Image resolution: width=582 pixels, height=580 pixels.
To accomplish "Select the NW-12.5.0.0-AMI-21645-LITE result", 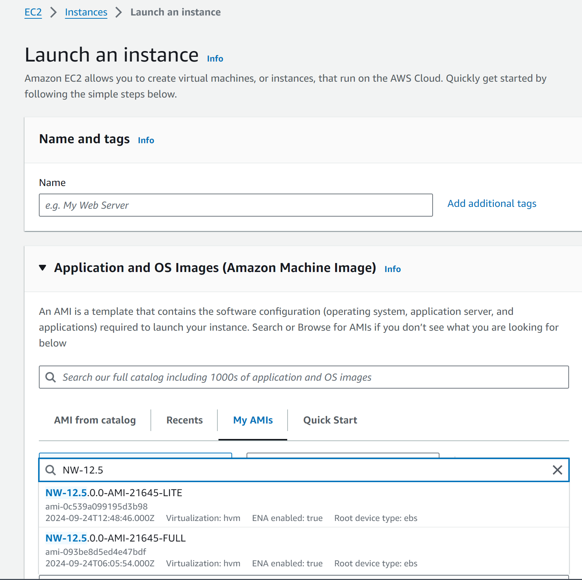I will (114, 493).
